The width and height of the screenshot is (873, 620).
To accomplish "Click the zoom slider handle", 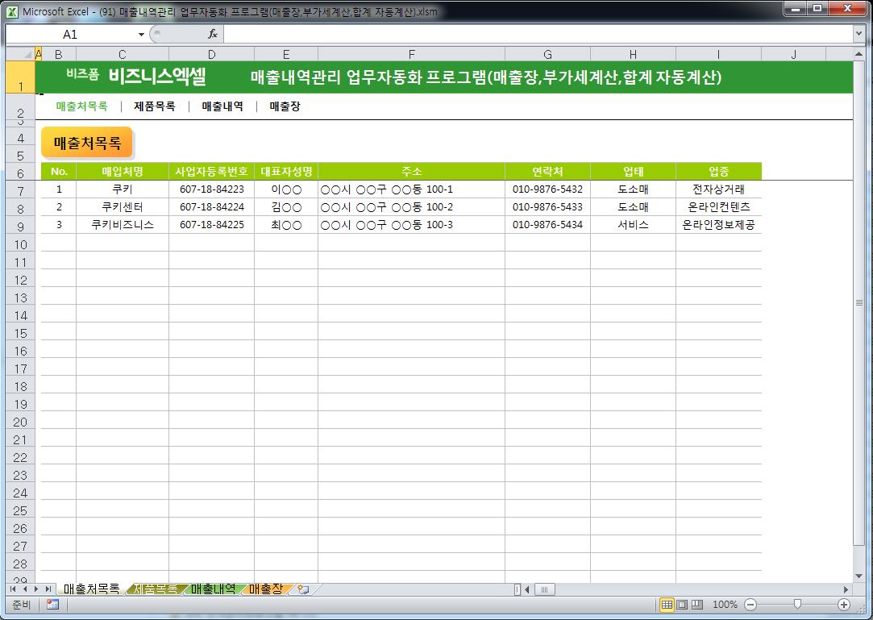I will point(797,605).
